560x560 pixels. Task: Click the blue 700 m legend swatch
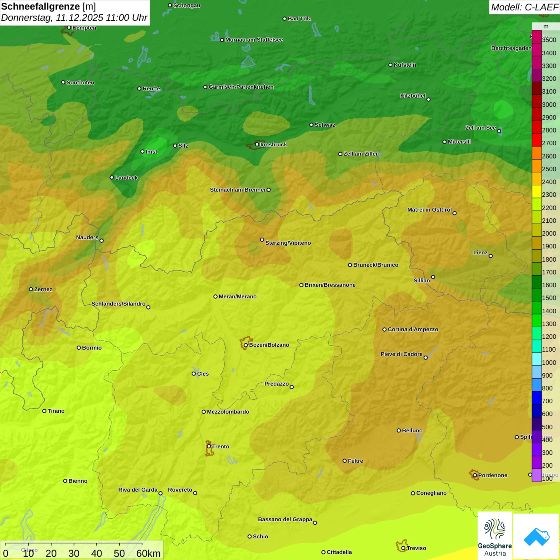coord(537,398)
